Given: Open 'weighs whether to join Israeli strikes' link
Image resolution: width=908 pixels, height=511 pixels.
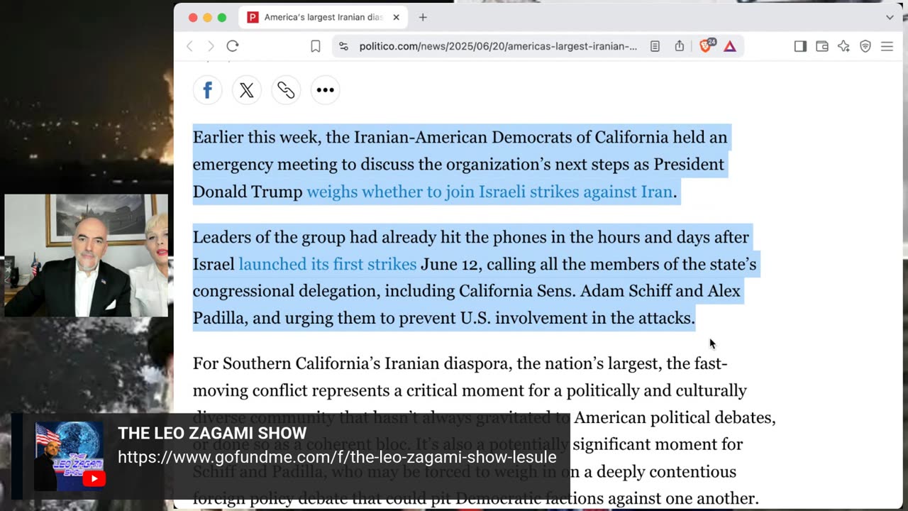Looking at the screenshot, I should [x=489, y=192].
